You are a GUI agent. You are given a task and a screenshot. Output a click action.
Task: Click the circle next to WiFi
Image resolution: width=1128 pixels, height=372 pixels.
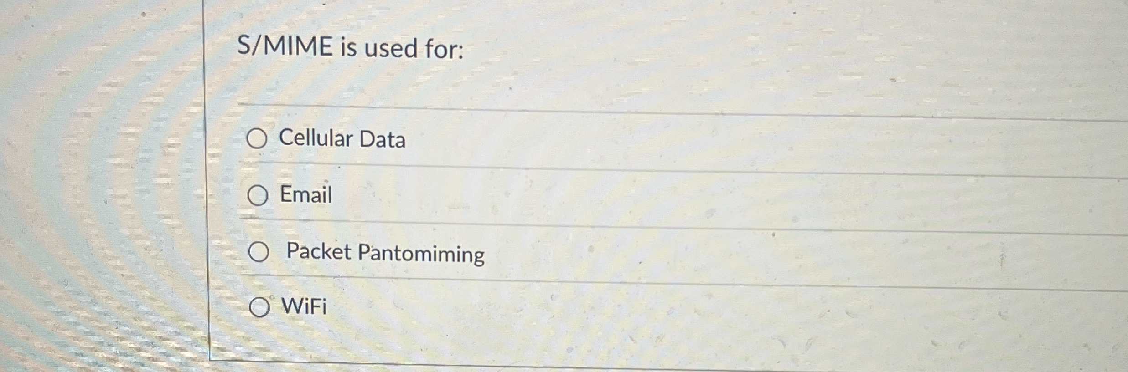tap(261, 308)
